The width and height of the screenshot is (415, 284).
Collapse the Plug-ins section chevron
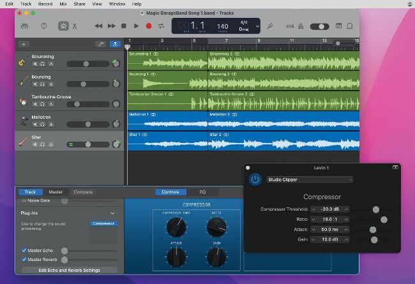[x=113, y=213]
